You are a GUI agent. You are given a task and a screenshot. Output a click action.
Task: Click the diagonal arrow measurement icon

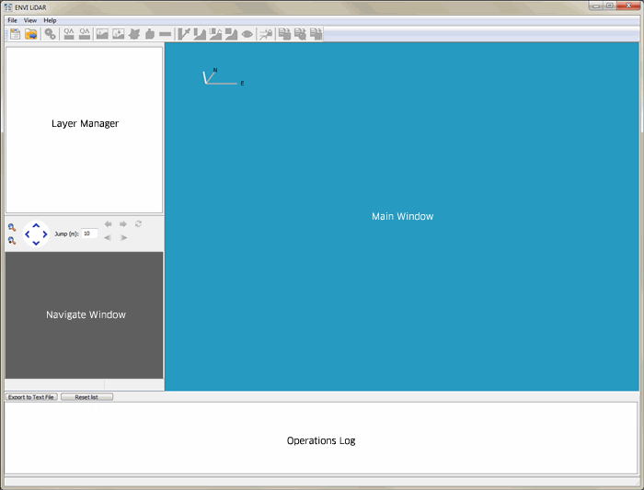[184, 34]
